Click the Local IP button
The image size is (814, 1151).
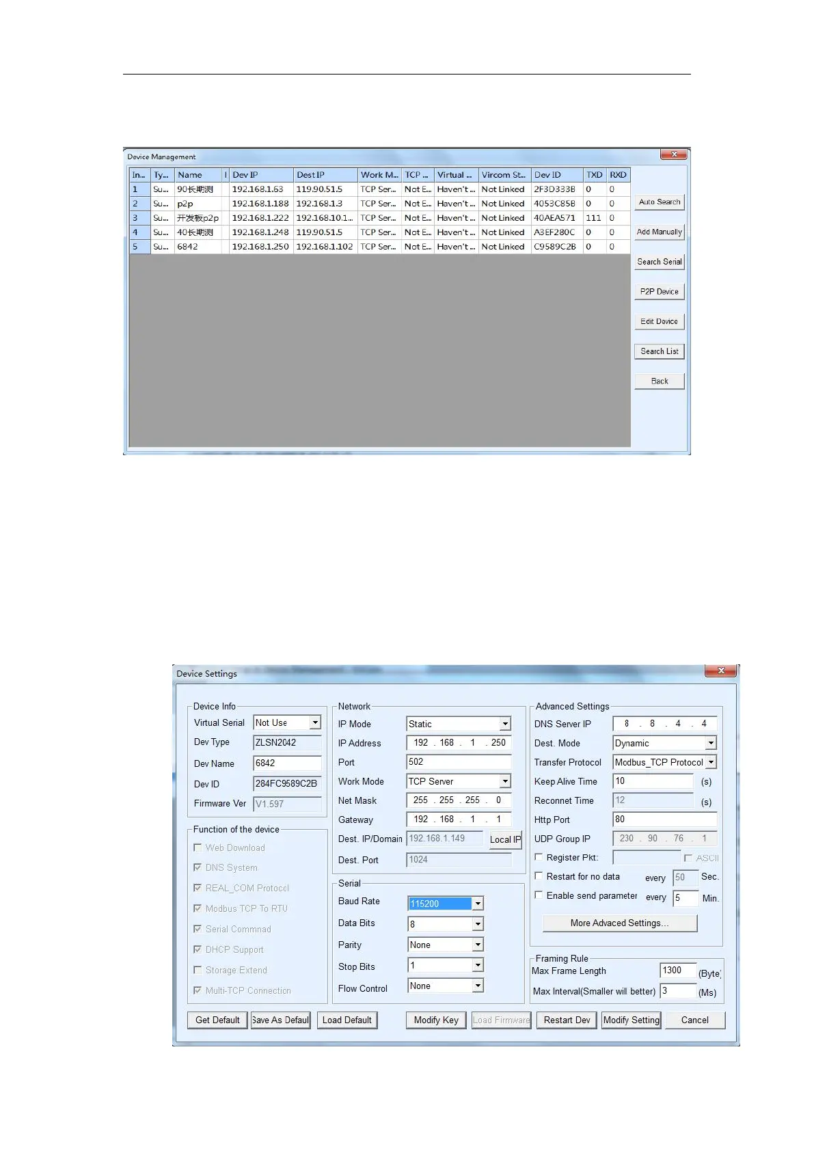click(505, 840)
